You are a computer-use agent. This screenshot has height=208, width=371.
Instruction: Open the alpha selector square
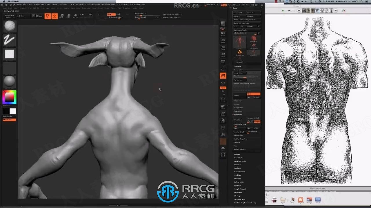pyautogui.click(x=10, y=54)
